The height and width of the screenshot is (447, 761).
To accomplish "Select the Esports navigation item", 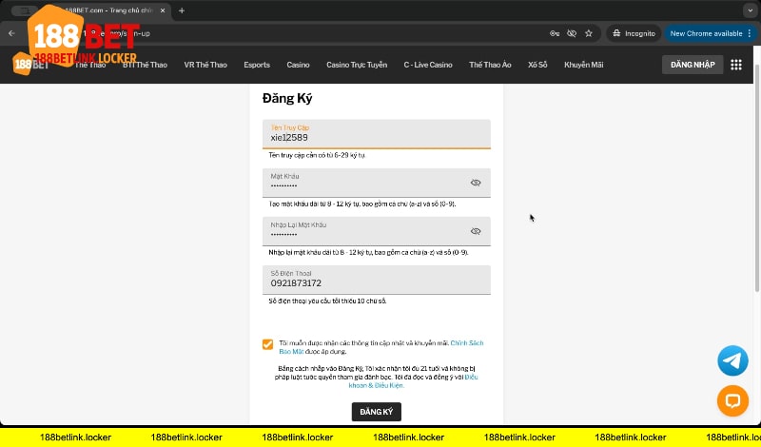I will point(257,65).
